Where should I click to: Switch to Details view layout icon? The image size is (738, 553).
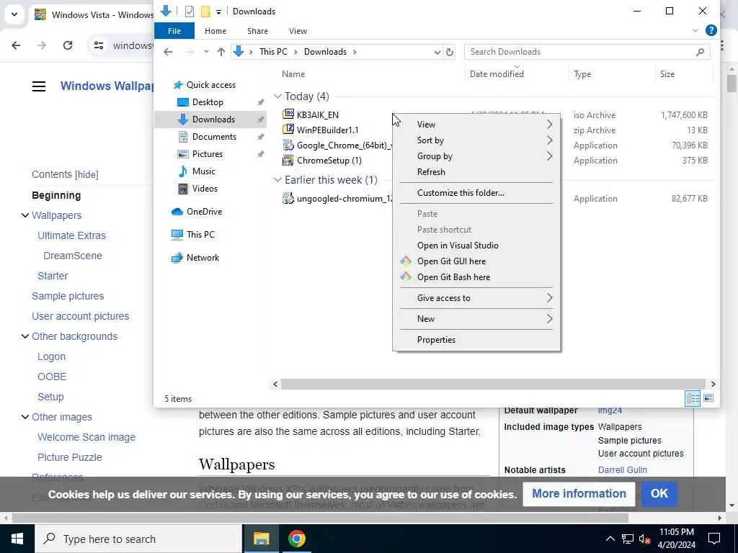pos(693,398)
